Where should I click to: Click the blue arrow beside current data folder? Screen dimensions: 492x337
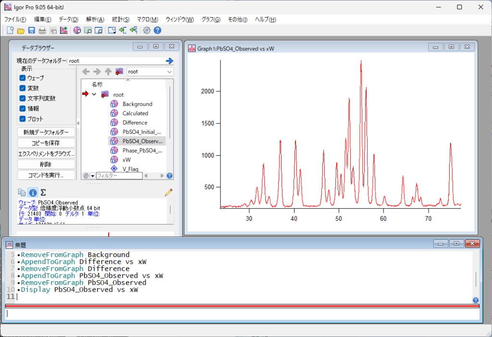point(169,61)
